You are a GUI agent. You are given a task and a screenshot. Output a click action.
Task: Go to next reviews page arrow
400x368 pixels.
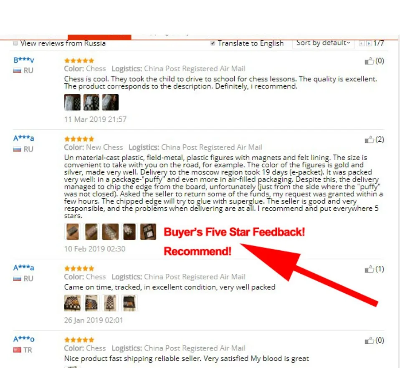click(x=369, y=43)
